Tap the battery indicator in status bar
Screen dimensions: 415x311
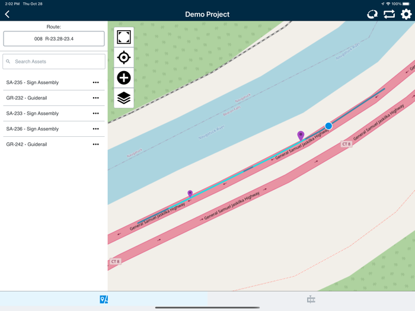[x=407, y=4]
